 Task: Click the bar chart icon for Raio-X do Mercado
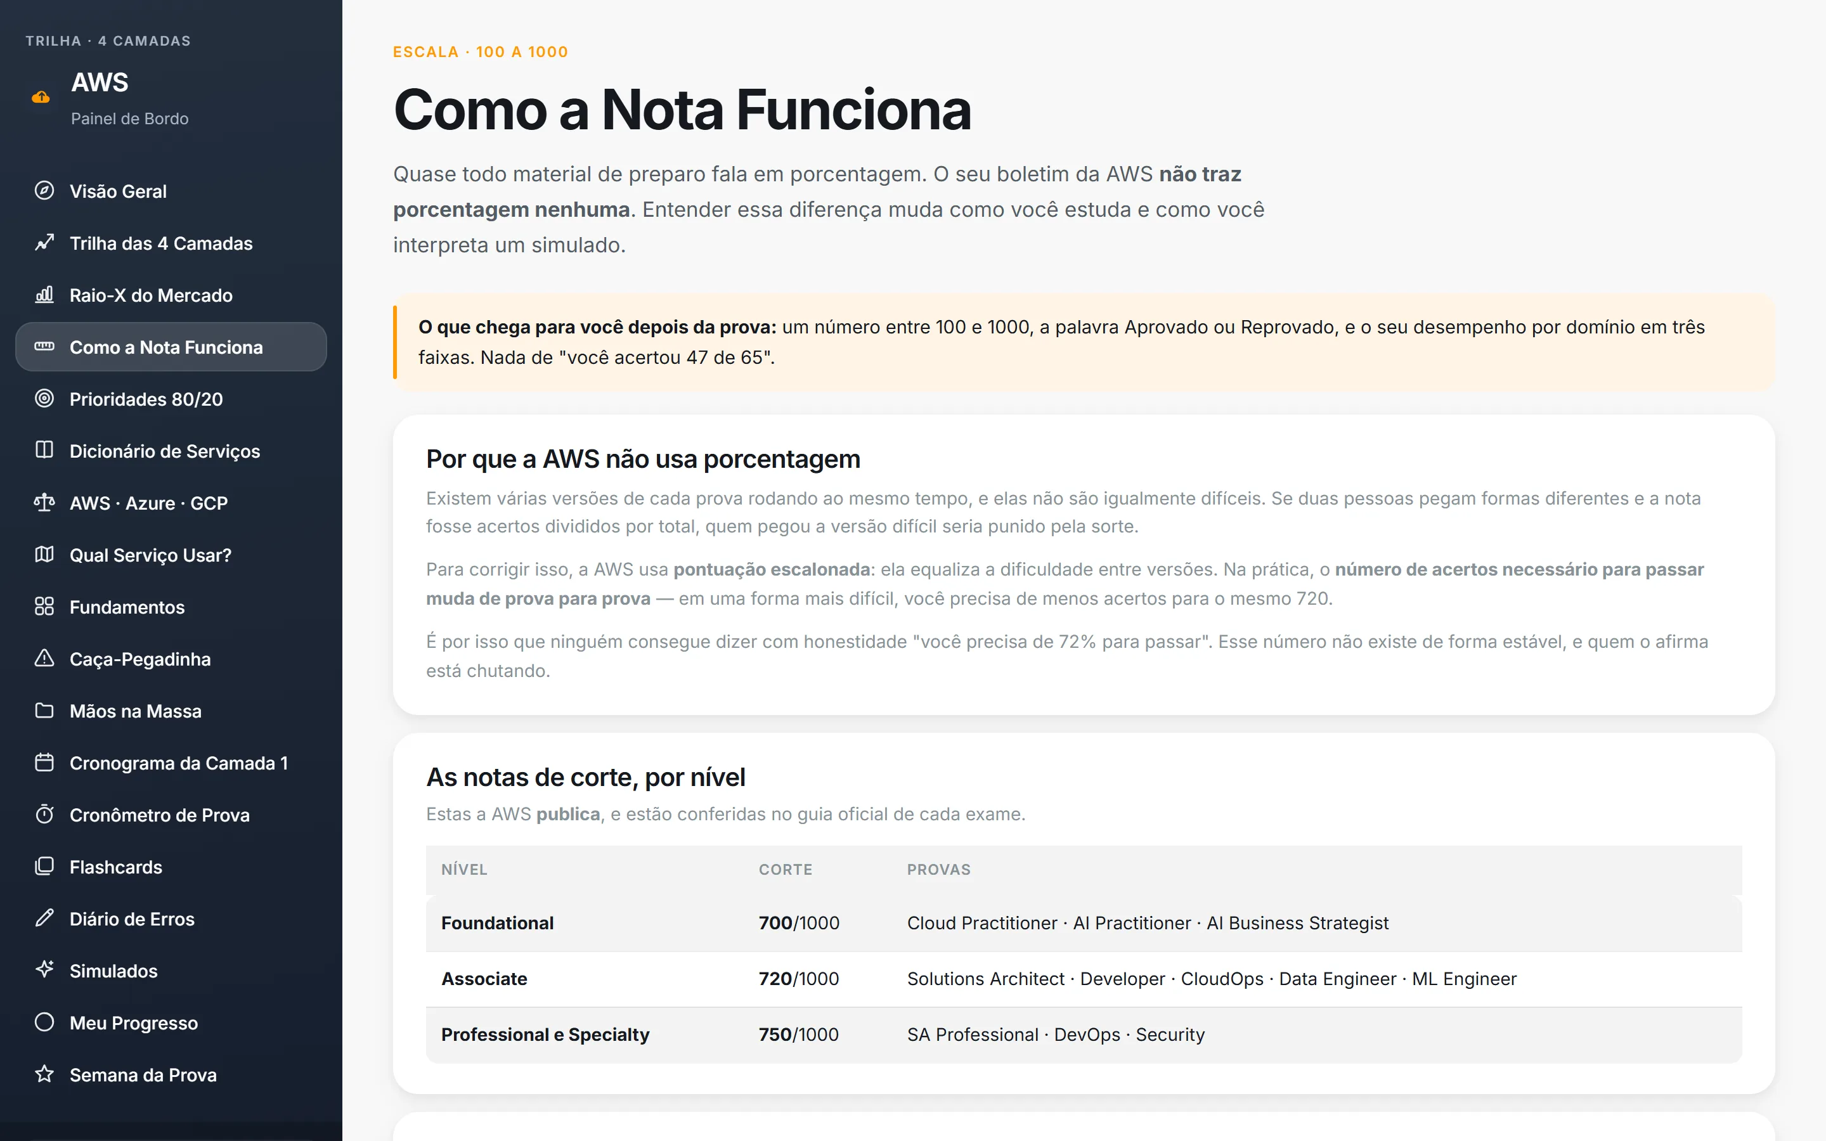[44, 294]
